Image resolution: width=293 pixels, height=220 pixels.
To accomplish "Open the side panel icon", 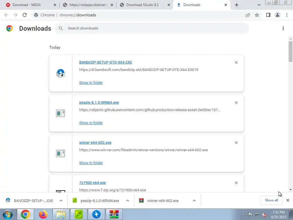I will 268,15.
